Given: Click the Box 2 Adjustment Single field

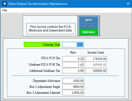Looking at the screenshot, I should click(x=73, y=87).
